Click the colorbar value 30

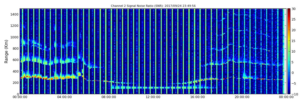click(294, 9)
